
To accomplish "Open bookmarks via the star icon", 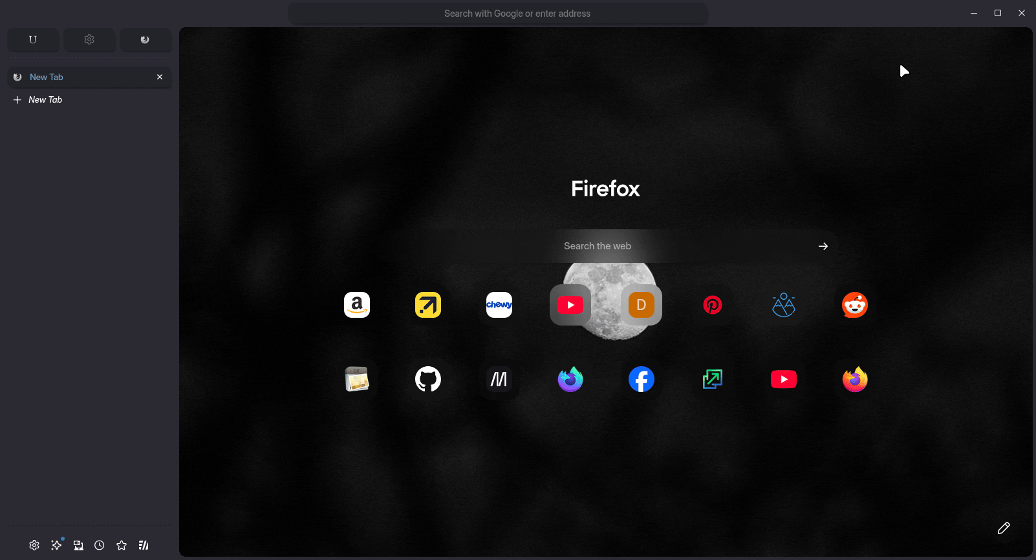I will point(122,545).
